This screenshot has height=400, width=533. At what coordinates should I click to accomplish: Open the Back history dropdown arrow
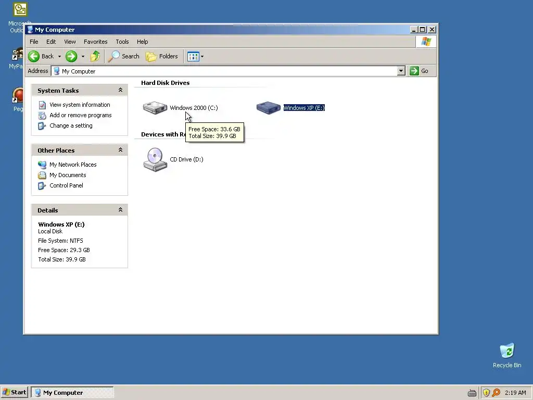59,56
